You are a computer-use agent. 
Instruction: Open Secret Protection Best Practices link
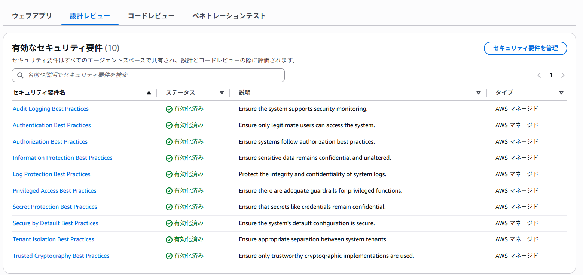pos(55,207)
